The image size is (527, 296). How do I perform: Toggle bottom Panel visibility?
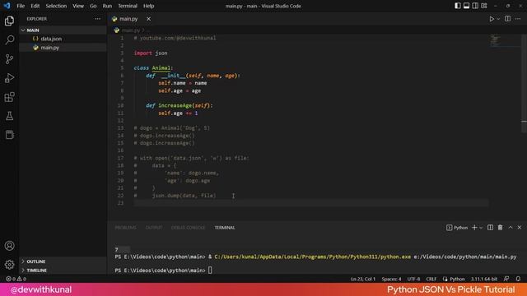pyautogui.click(x=466, y=6)
